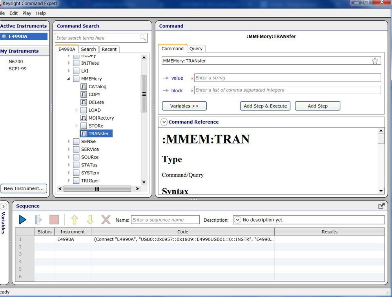This screenshot has width=392, height=297.
Task: Select the TRANsfer command icon
Action: [x=84, y=133]
